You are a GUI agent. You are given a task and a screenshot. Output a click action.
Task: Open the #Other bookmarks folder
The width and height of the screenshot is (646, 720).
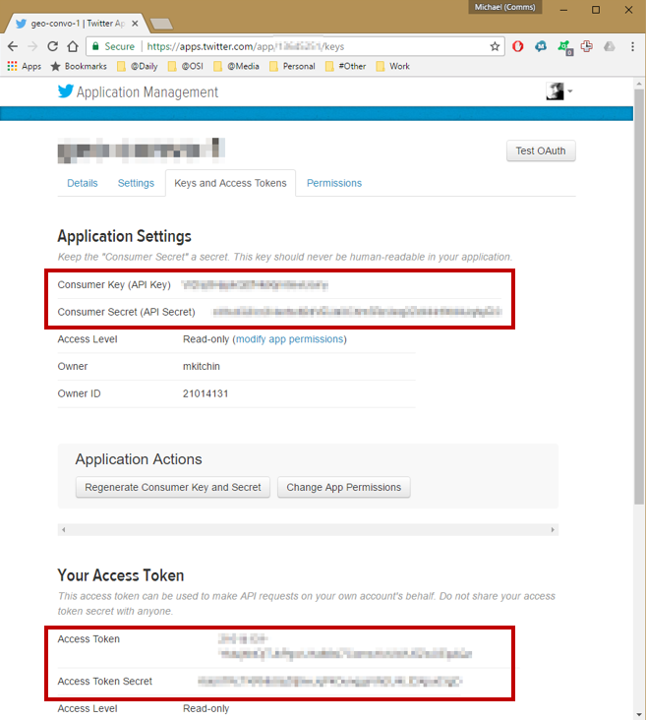pyautogui.click(x=346, y=66)
